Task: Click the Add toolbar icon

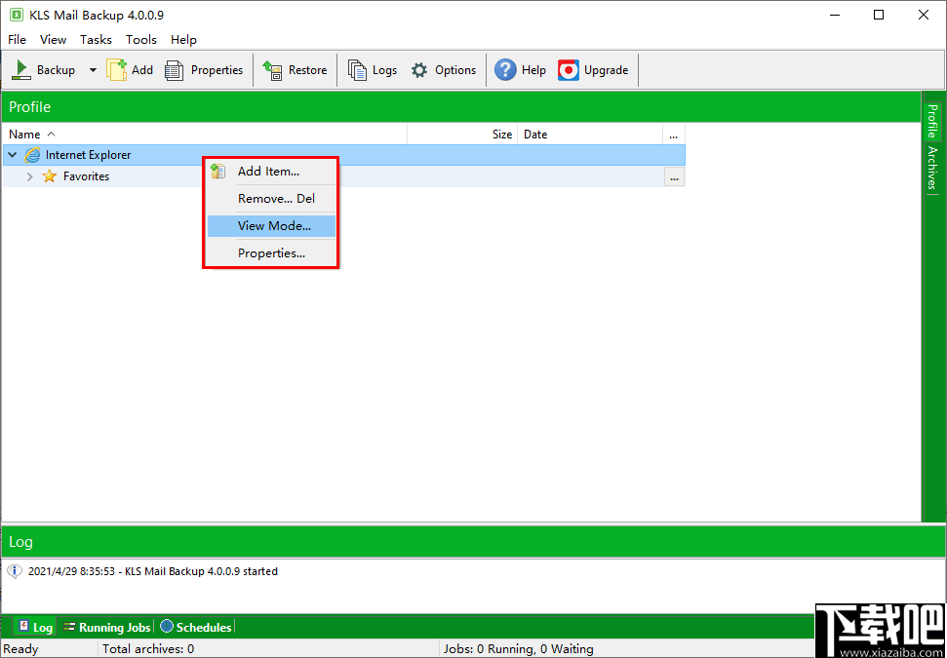Action: click(117, 69)
